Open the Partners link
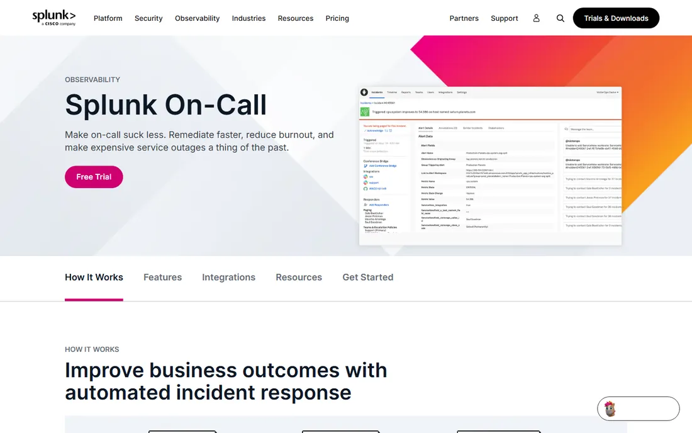This screenshot has height=433, width=692. point(464,18)
